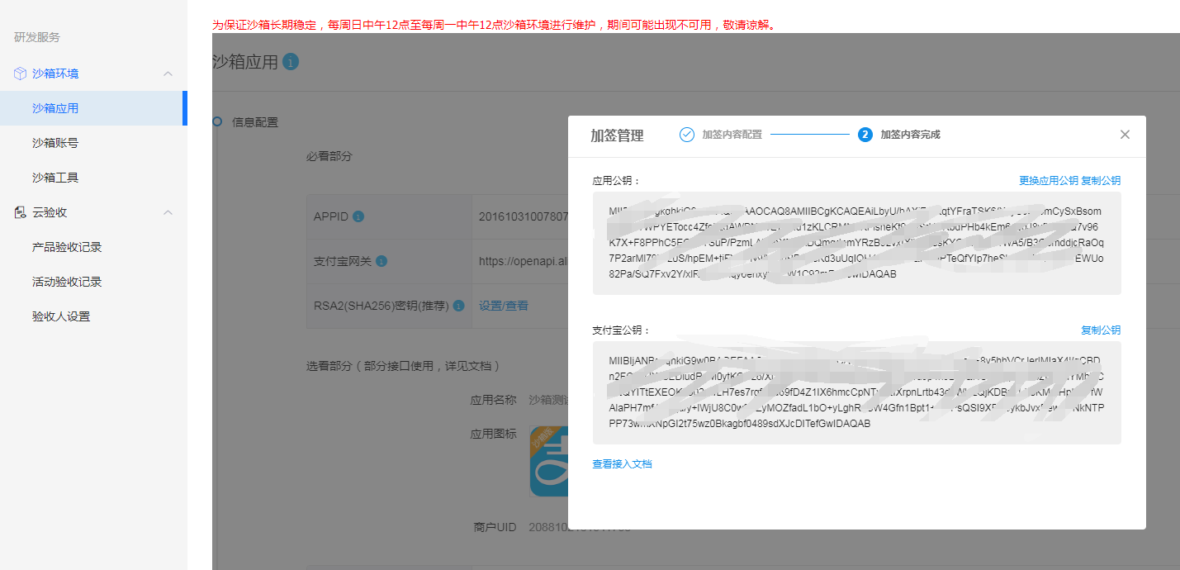Open the 查看接入文档 link
Viewport: 1180px width, 570px height.
tap(622, 464)
